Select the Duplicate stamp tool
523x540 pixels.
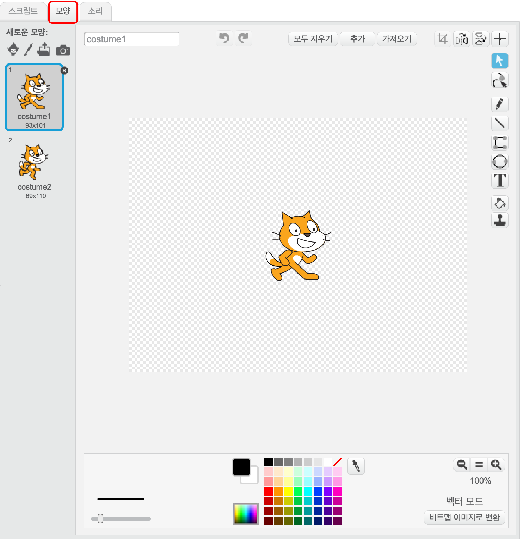pos(500,220)
